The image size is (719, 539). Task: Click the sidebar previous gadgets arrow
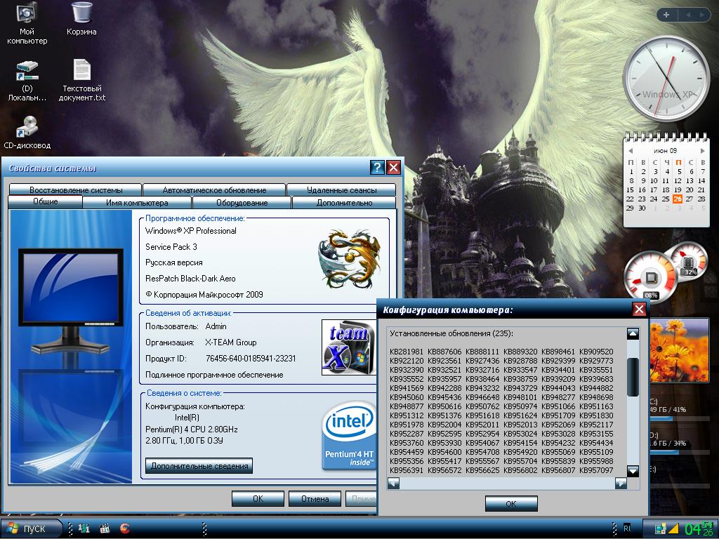point(688,15)
